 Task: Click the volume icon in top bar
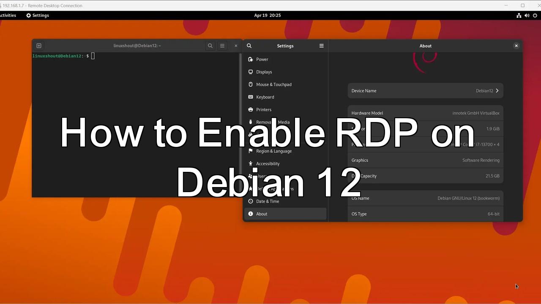pos(527,15)
